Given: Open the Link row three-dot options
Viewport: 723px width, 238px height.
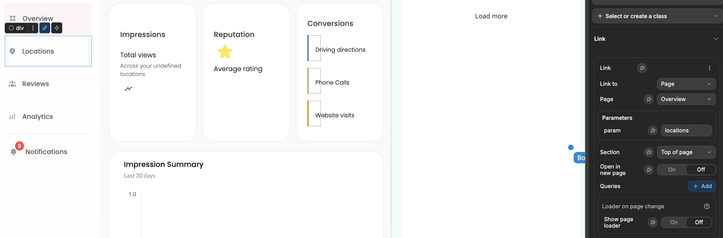Looking at the screenshot, I should tap(709, 68).
